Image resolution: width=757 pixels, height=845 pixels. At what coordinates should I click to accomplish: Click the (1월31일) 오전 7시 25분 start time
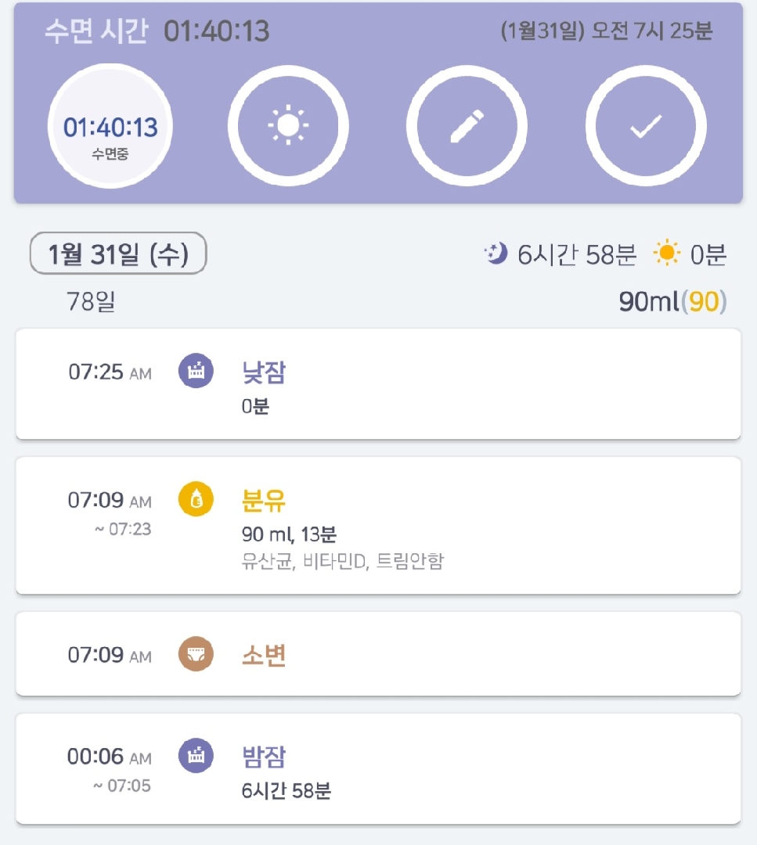(x=607, y=32)
